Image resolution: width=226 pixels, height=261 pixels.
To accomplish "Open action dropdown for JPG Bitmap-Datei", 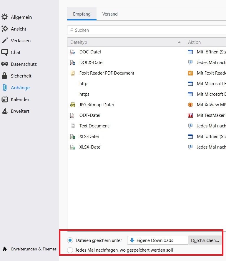I will point(207,105).
